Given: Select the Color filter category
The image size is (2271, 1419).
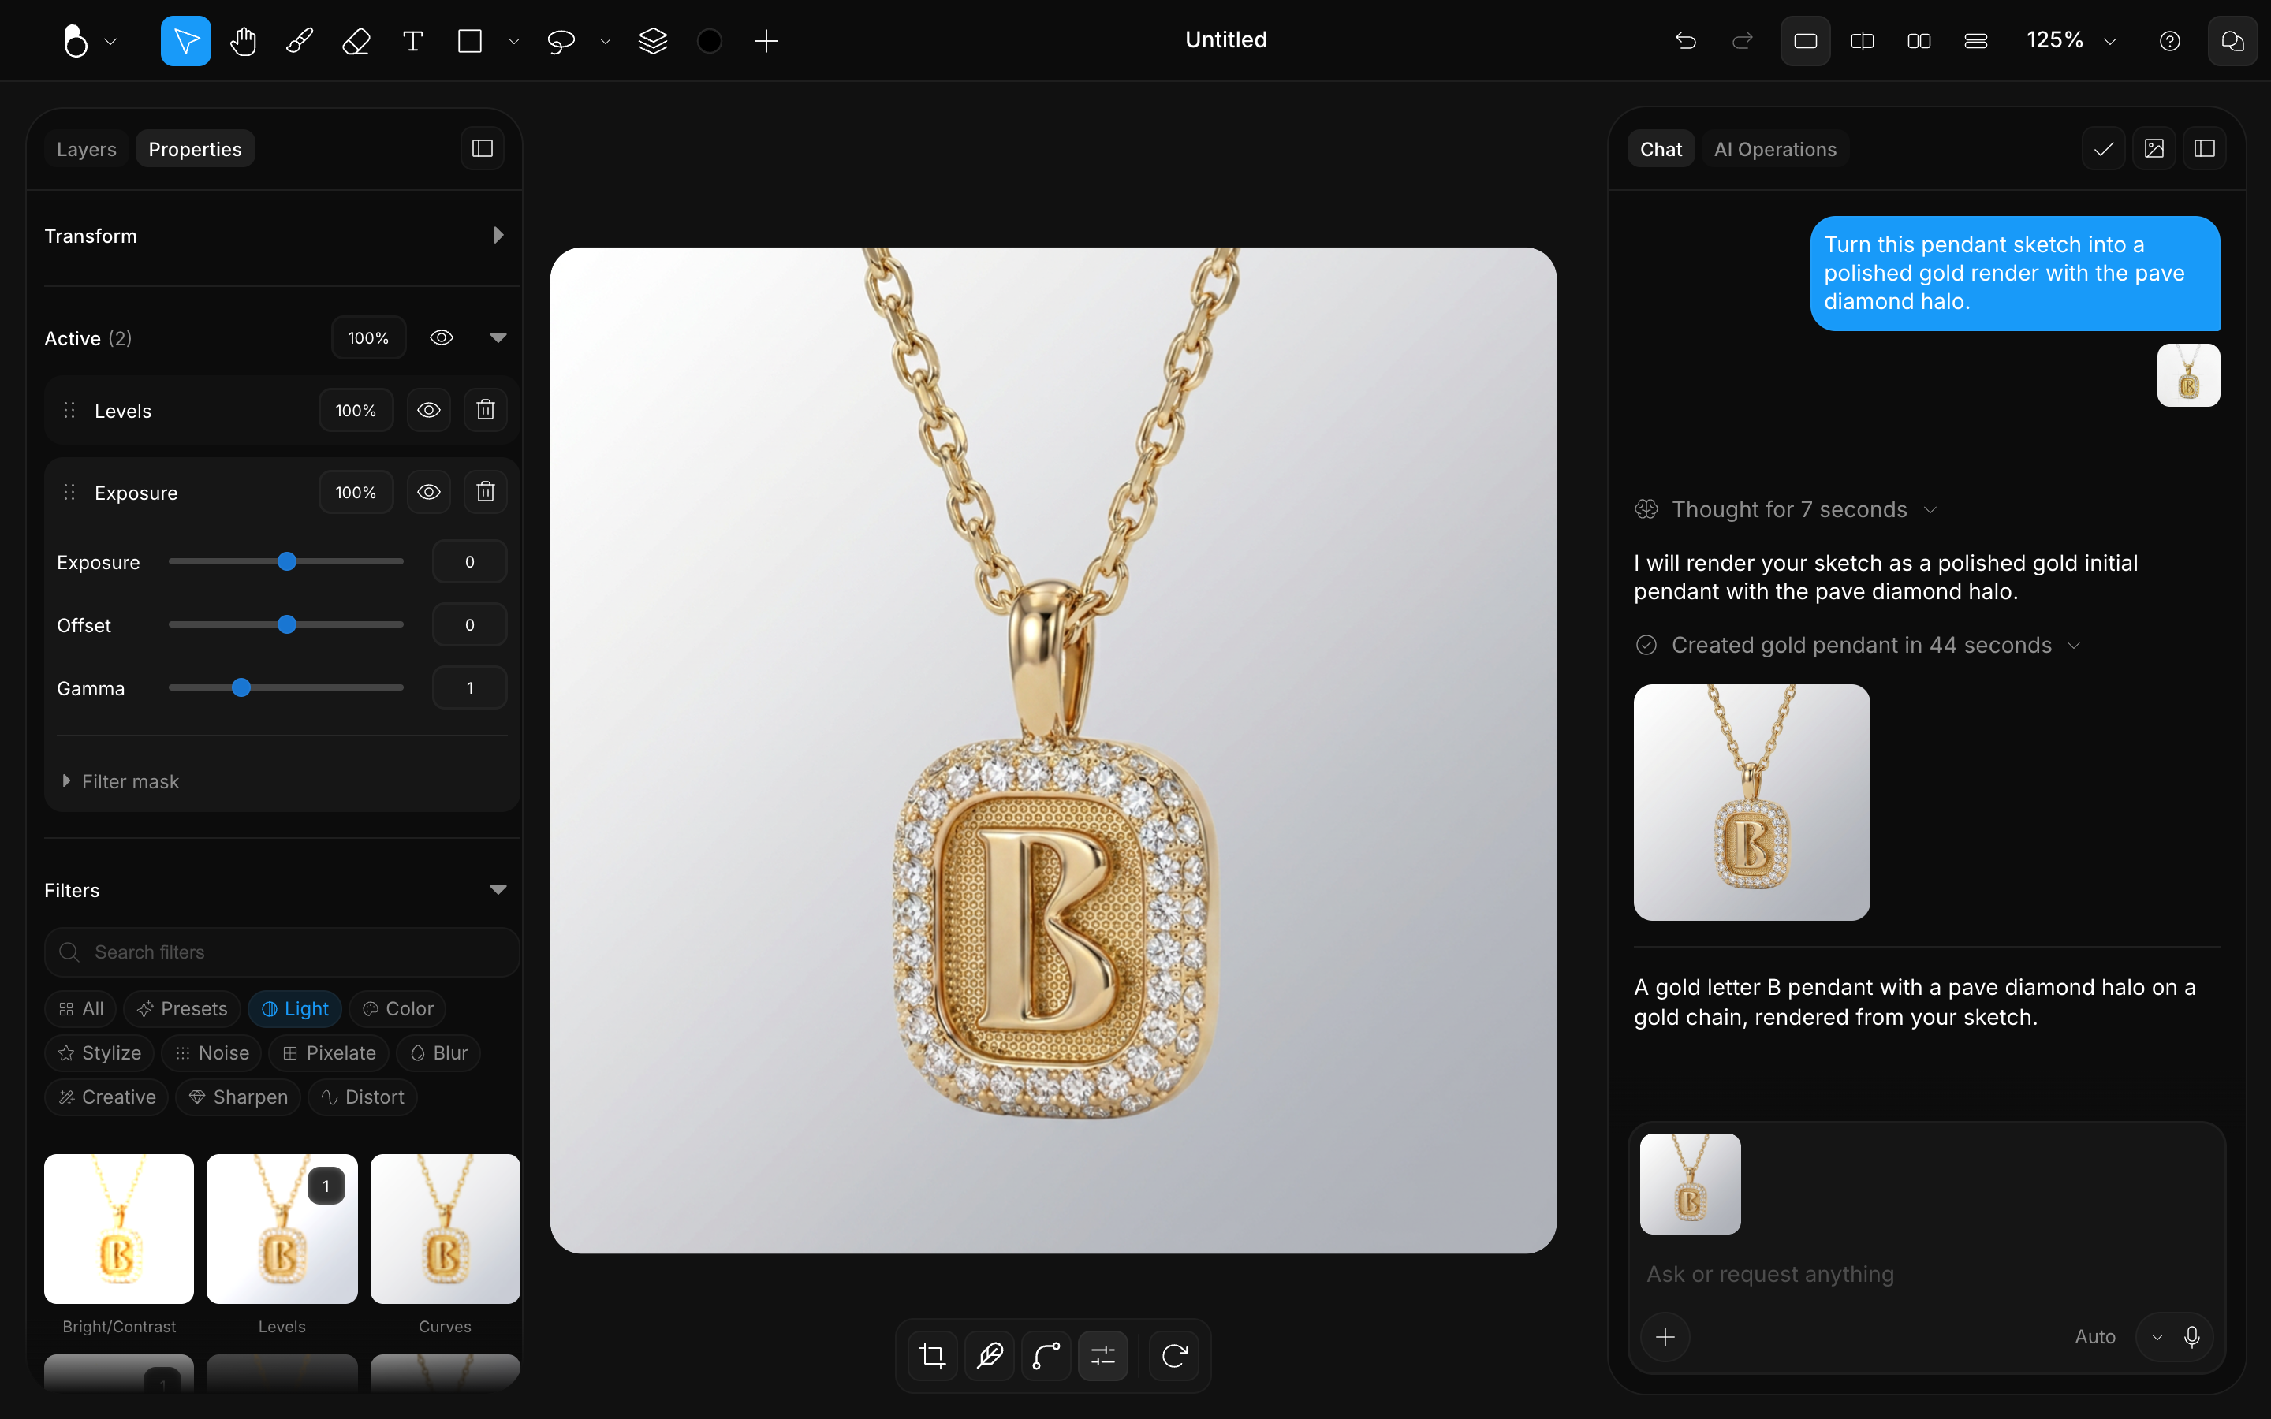Looking at the screenshot, I should [398, 1009].
